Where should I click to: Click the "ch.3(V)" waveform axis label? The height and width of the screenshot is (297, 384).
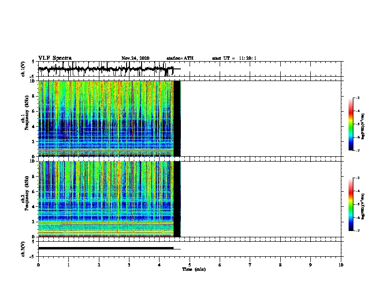(x=23, y=249)
